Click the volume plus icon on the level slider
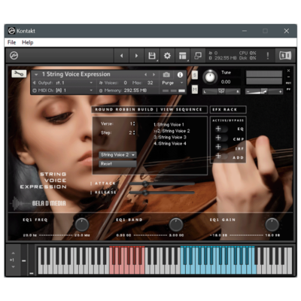This screenshot has width=301, height=301. click(x=281, y=92)
